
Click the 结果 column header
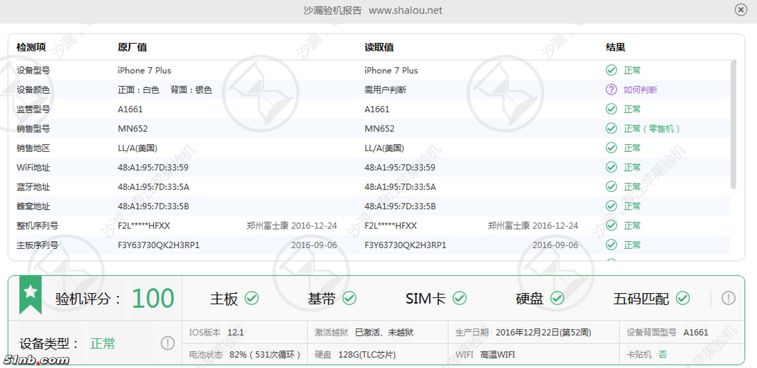click(x=615, y=47)
